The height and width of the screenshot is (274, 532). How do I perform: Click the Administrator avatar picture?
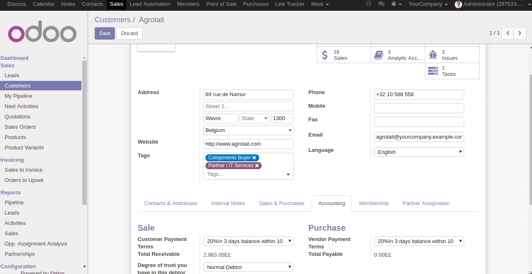pyautogui.click(x=458, y=4)
